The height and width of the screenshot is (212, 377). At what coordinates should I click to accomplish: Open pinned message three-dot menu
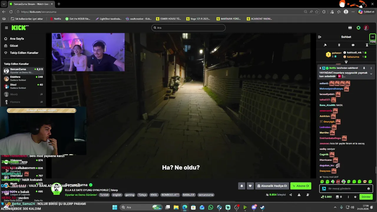371,68
